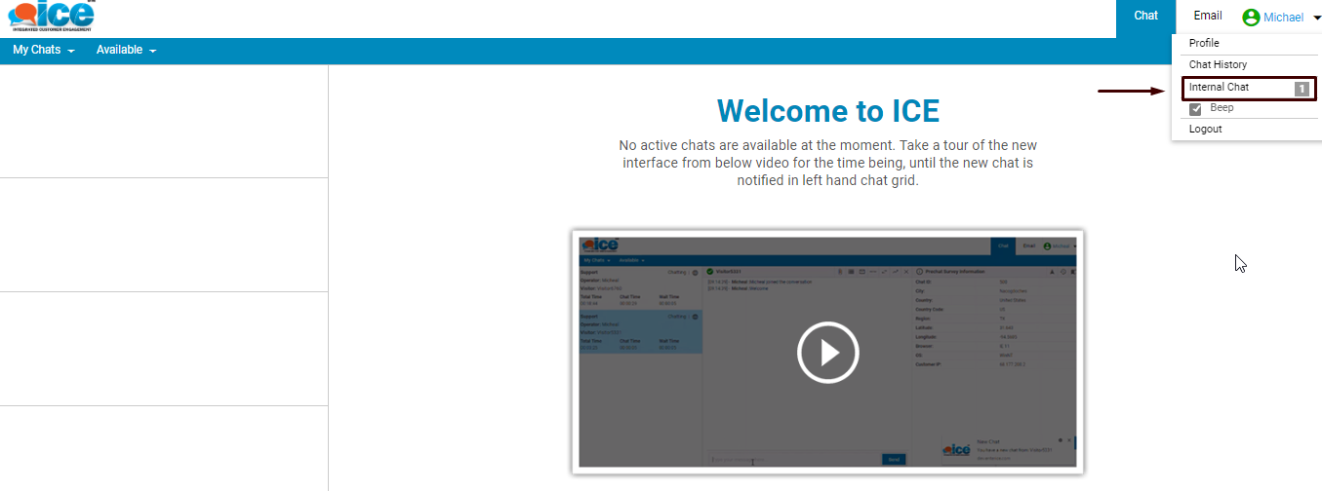Expand the My Chats dropdown
This screenshot has width=1322, height=491.
[43, 51]
